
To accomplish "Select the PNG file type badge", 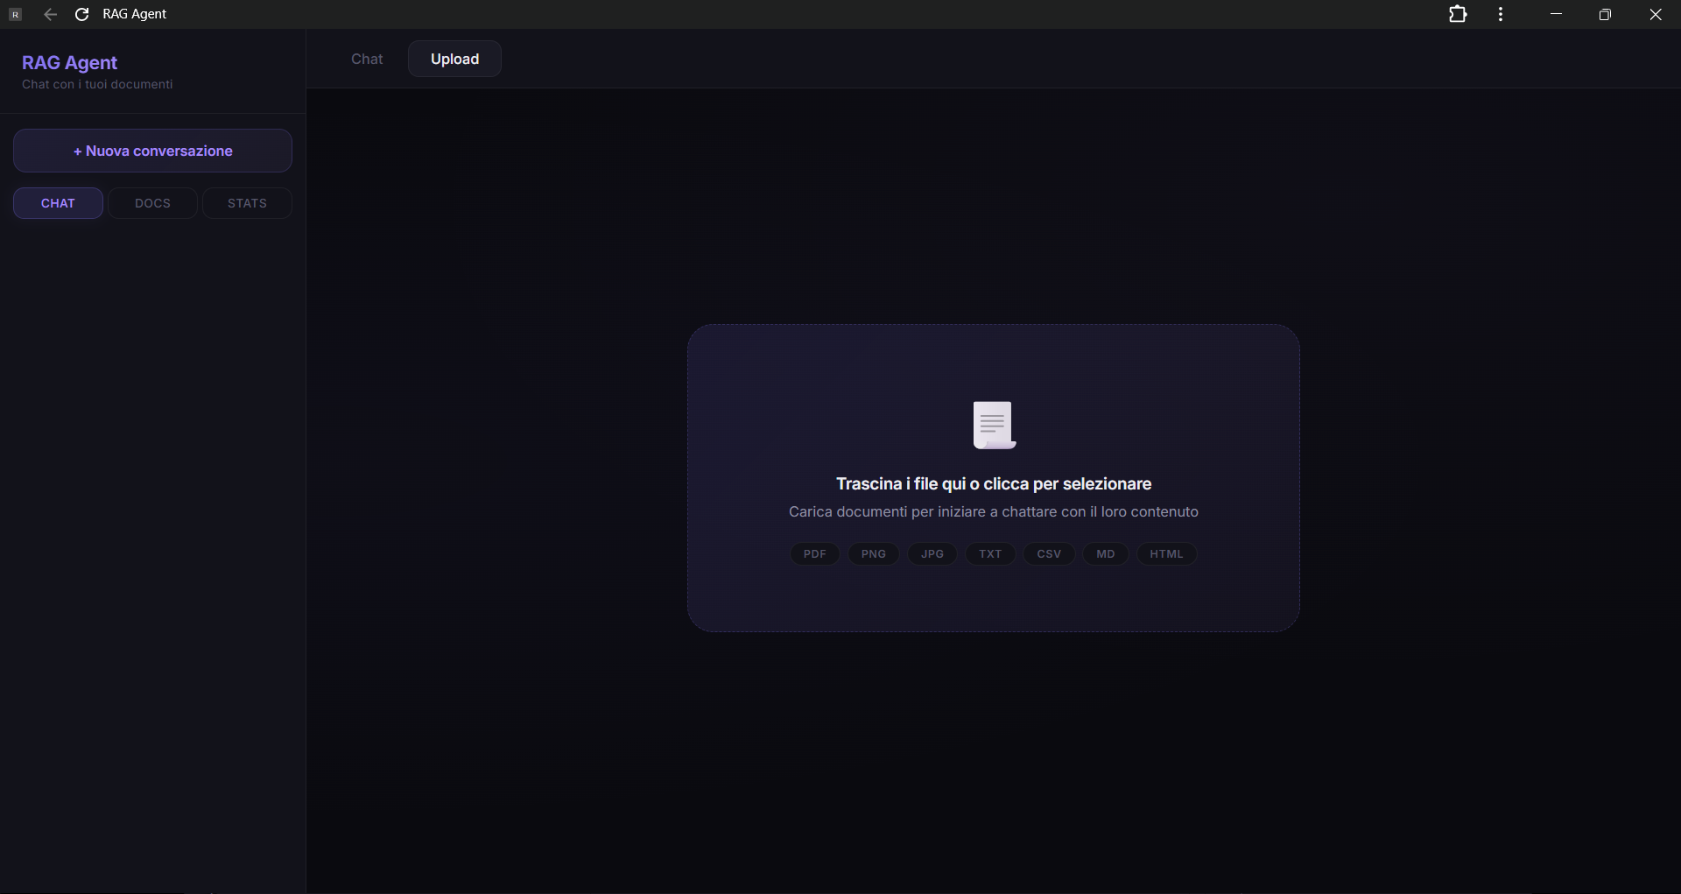I will tap(873, 553).
